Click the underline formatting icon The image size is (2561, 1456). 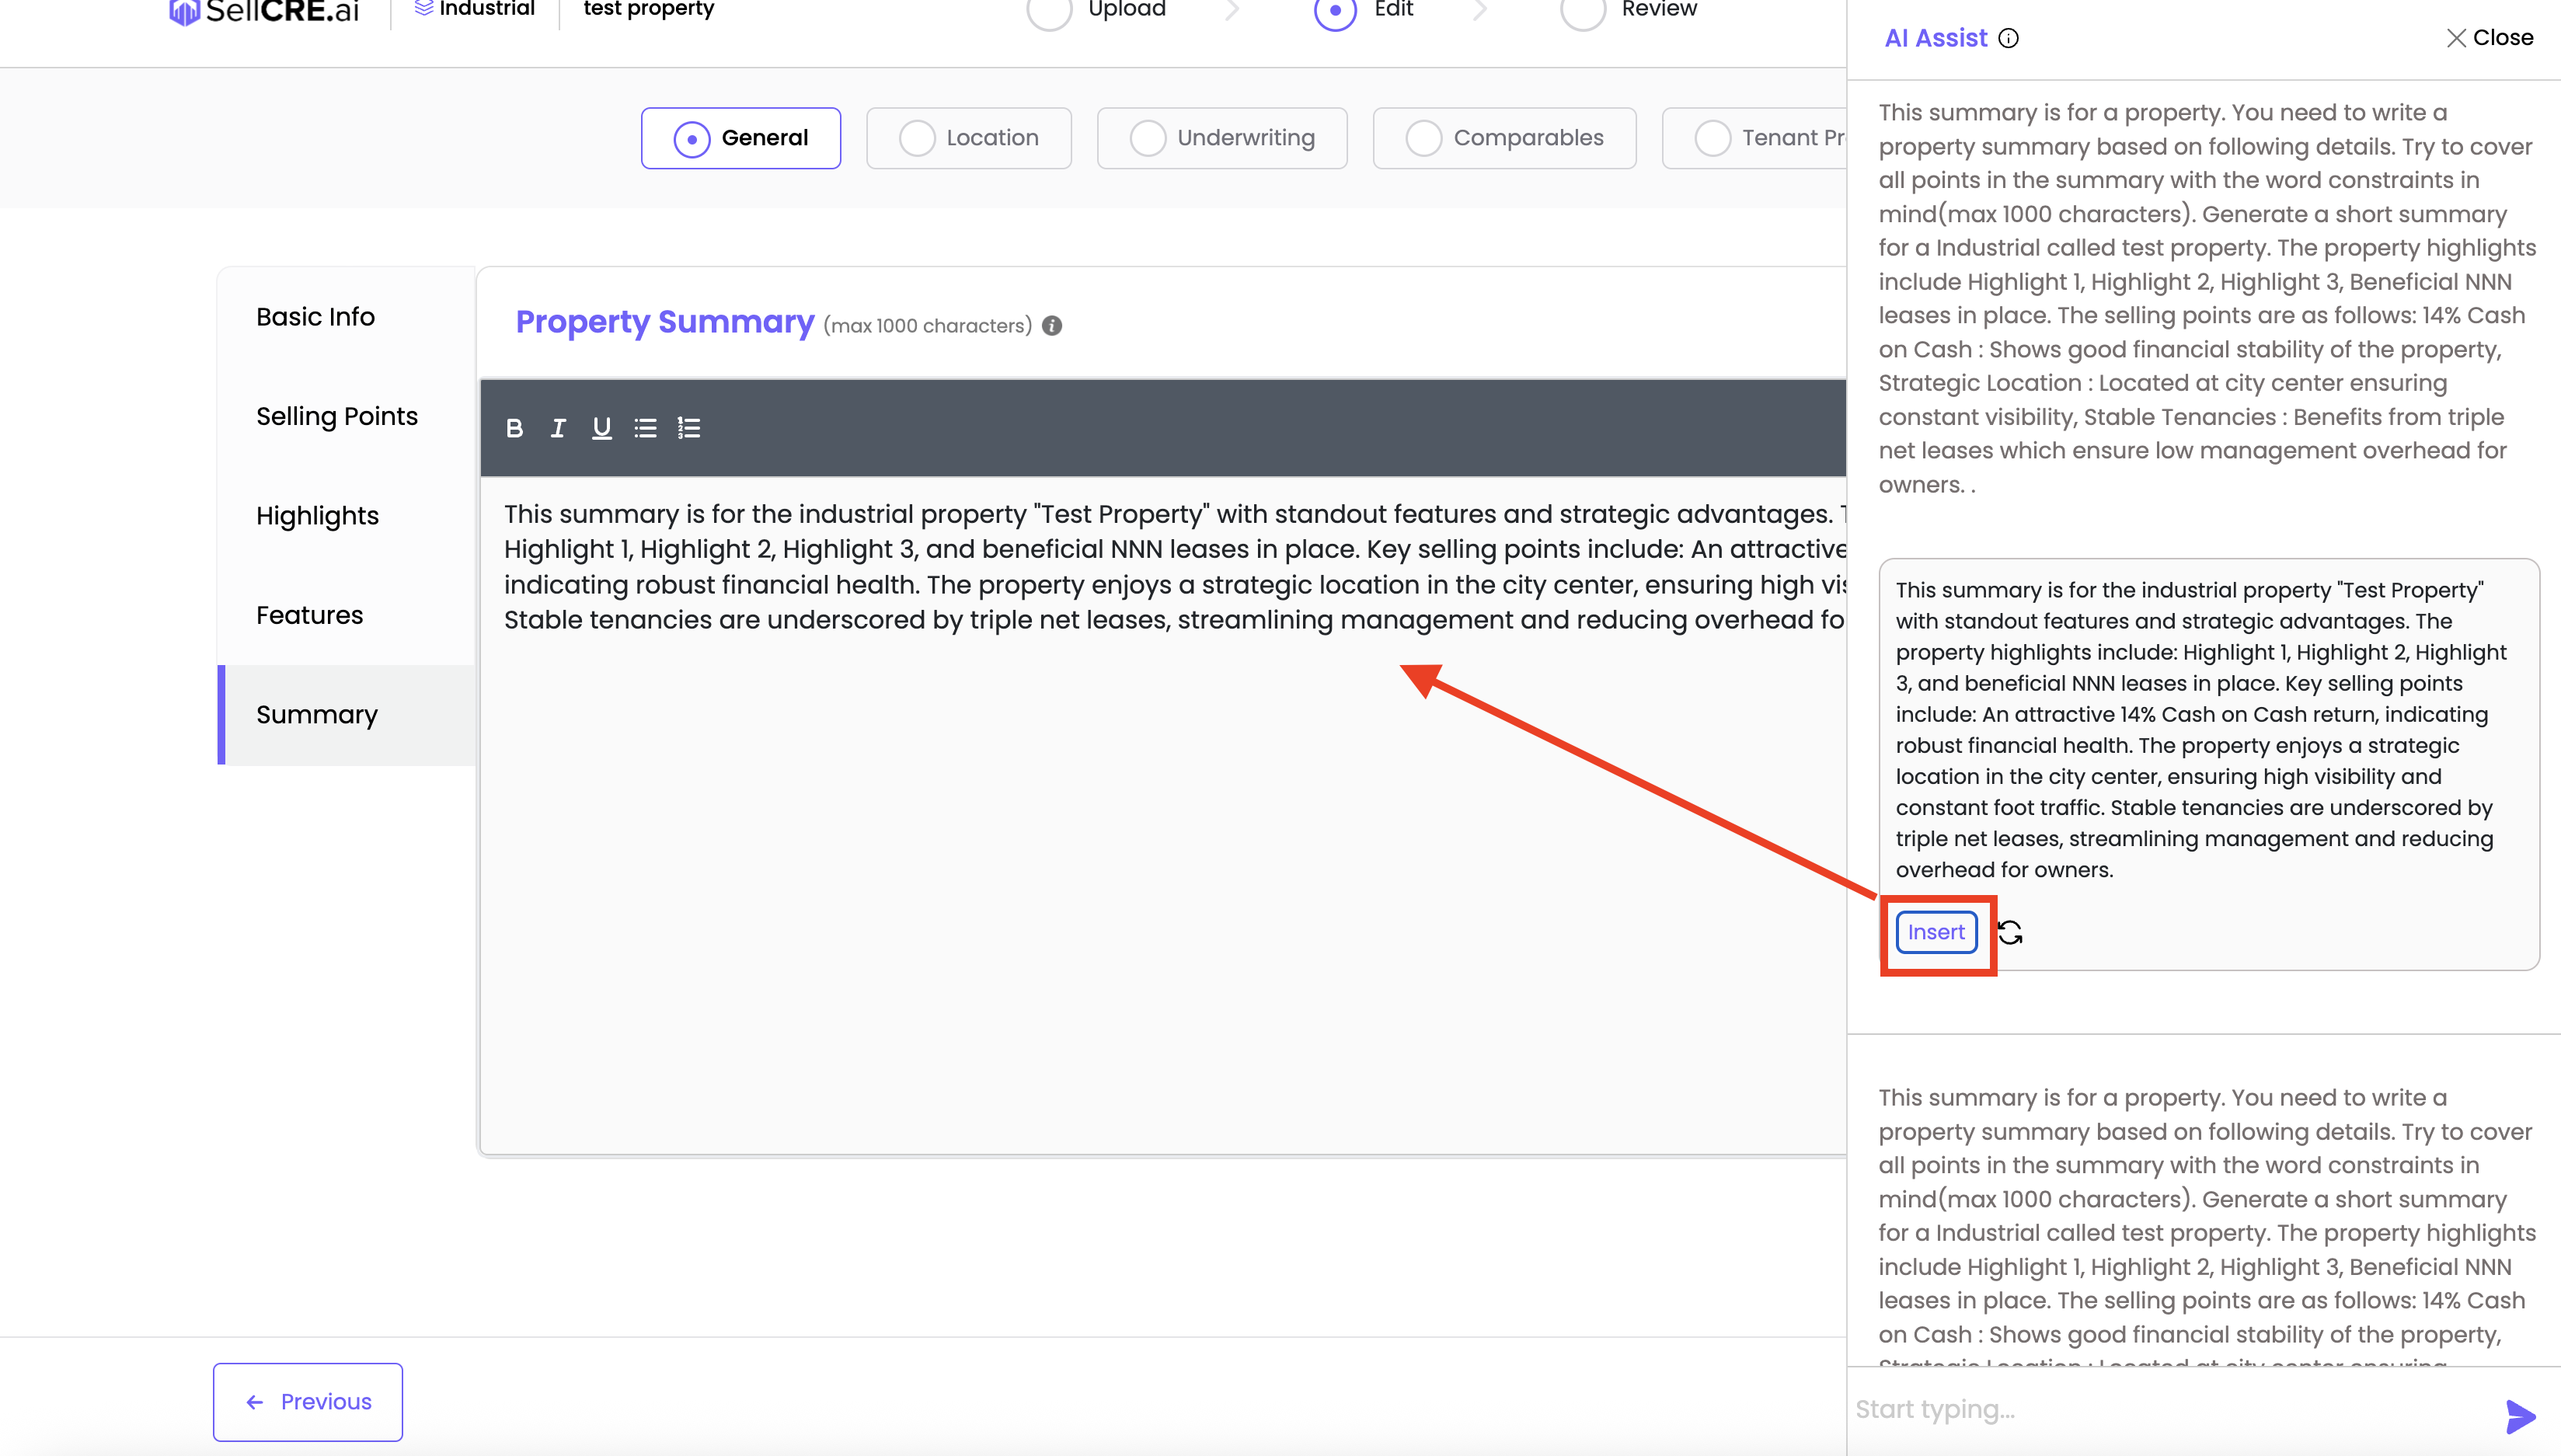(601, 428)
